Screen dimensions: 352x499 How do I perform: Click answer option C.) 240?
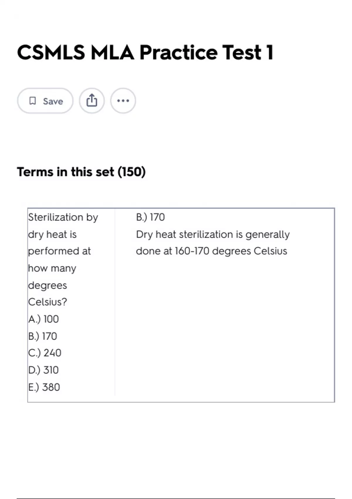45,353
